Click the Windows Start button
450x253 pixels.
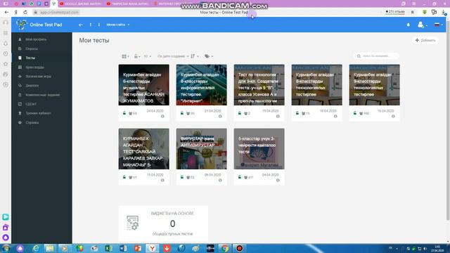point(6,248)
